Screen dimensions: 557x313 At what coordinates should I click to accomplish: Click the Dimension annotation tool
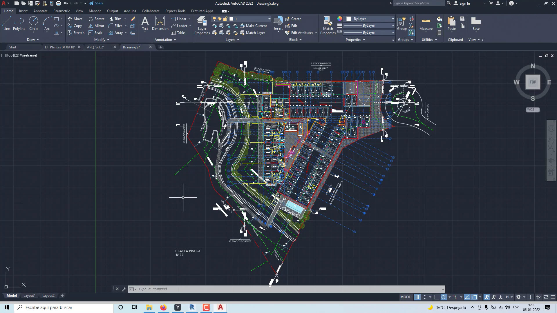tap(160, 23)
